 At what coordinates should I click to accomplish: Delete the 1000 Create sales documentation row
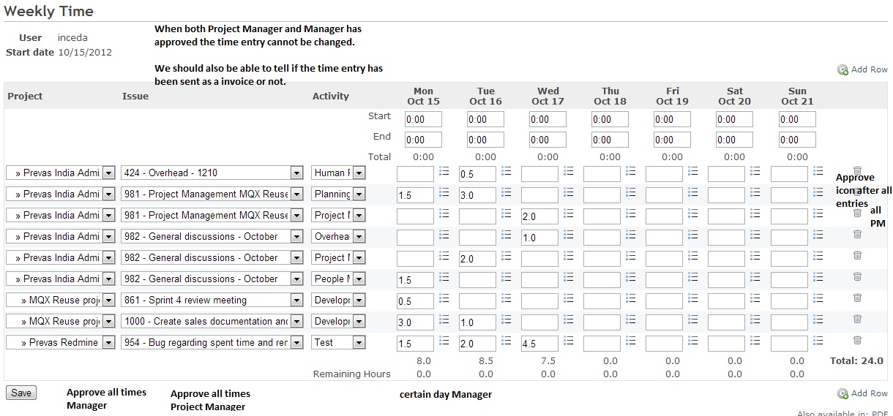(x=857, y=319)
